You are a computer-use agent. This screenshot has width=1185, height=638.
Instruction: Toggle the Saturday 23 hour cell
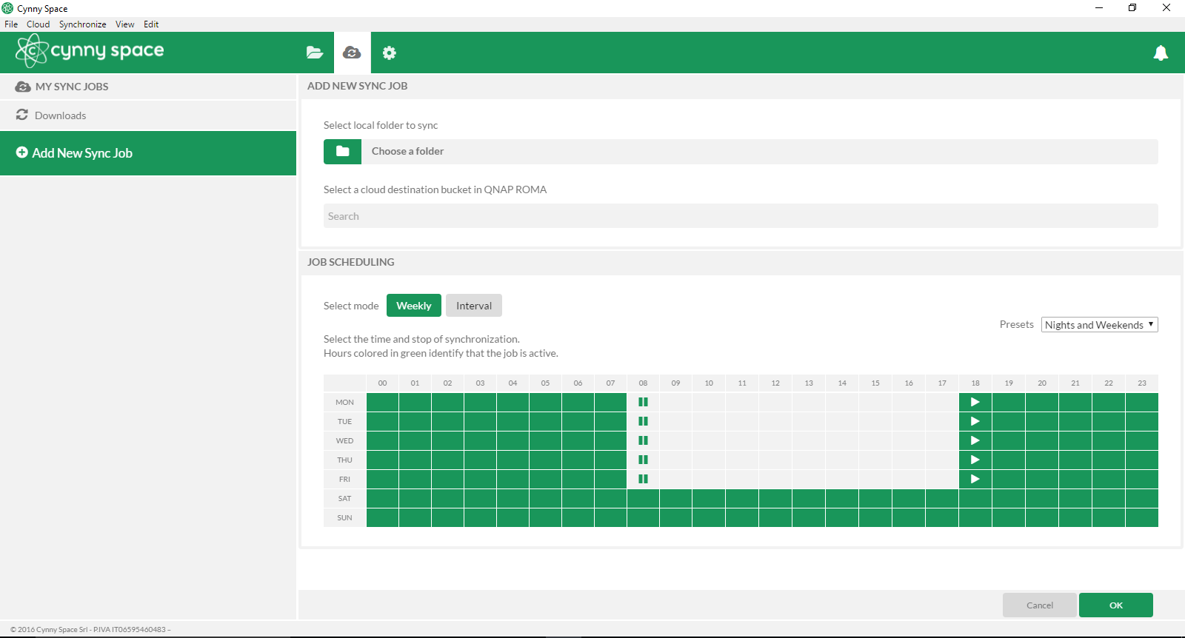pos(1142,498)
